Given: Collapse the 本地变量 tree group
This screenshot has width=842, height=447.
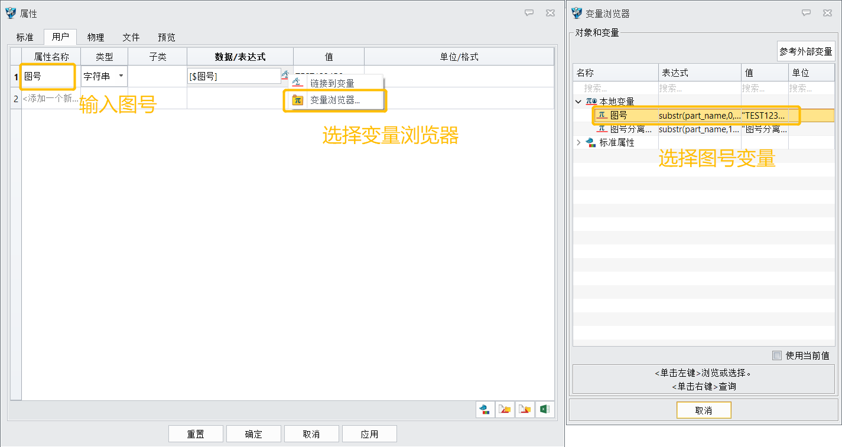Looking at the screenshot, I should (578, 102).
